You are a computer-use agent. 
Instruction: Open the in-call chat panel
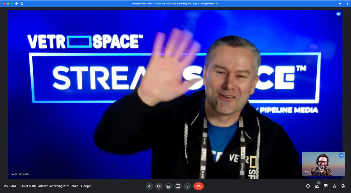point(326,186)
